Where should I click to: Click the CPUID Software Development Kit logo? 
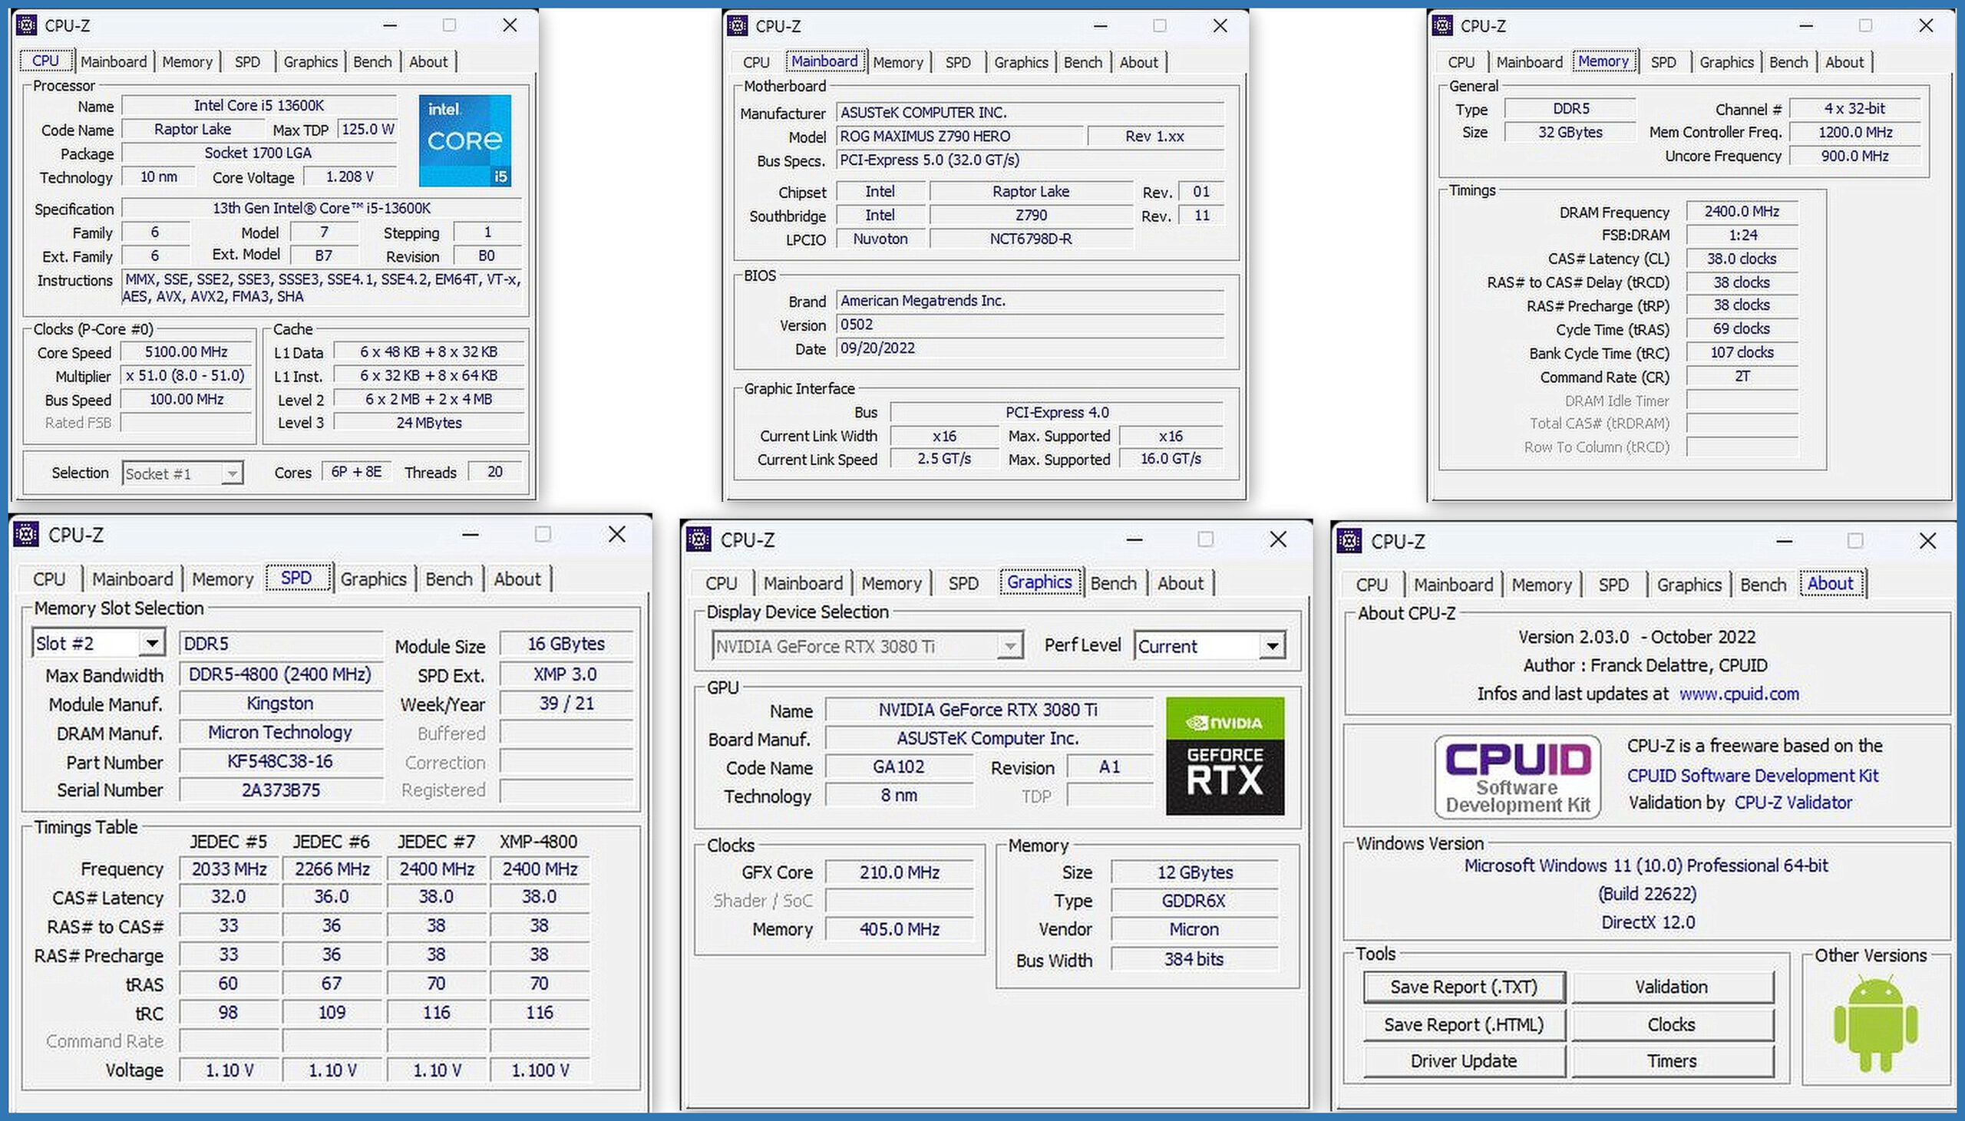click(x=1517, y=776)
